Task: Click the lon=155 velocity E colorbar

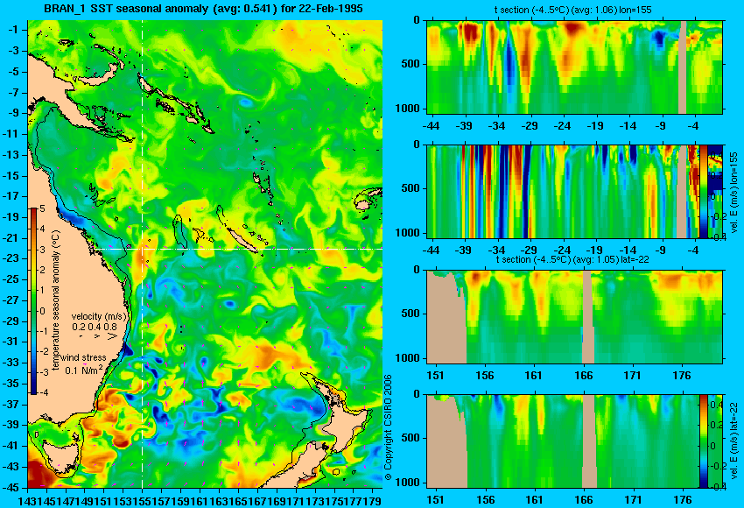Action: [x=703, y=191]
